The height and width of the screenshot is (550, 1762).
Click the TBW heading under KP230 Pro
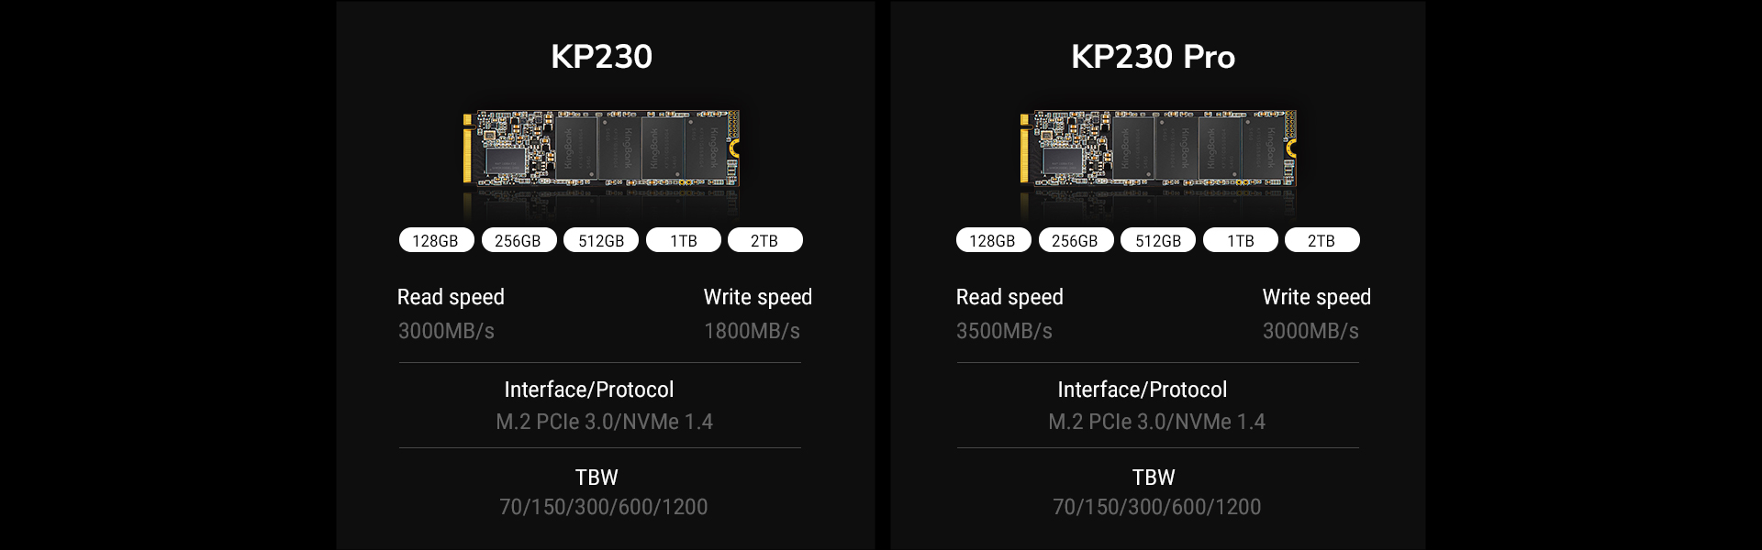[x=1153, y=478]
